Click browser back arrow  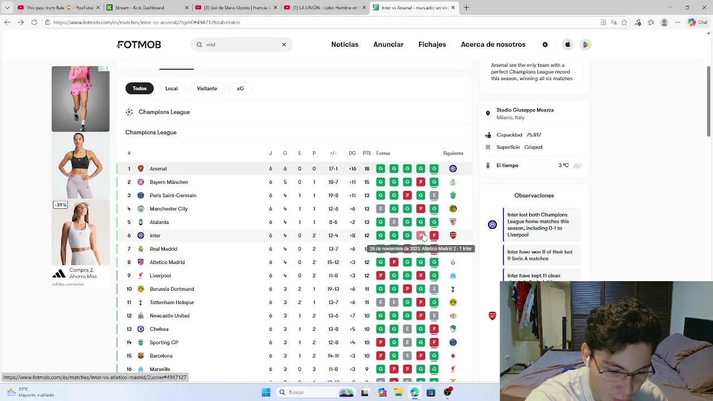click(7, 22)
